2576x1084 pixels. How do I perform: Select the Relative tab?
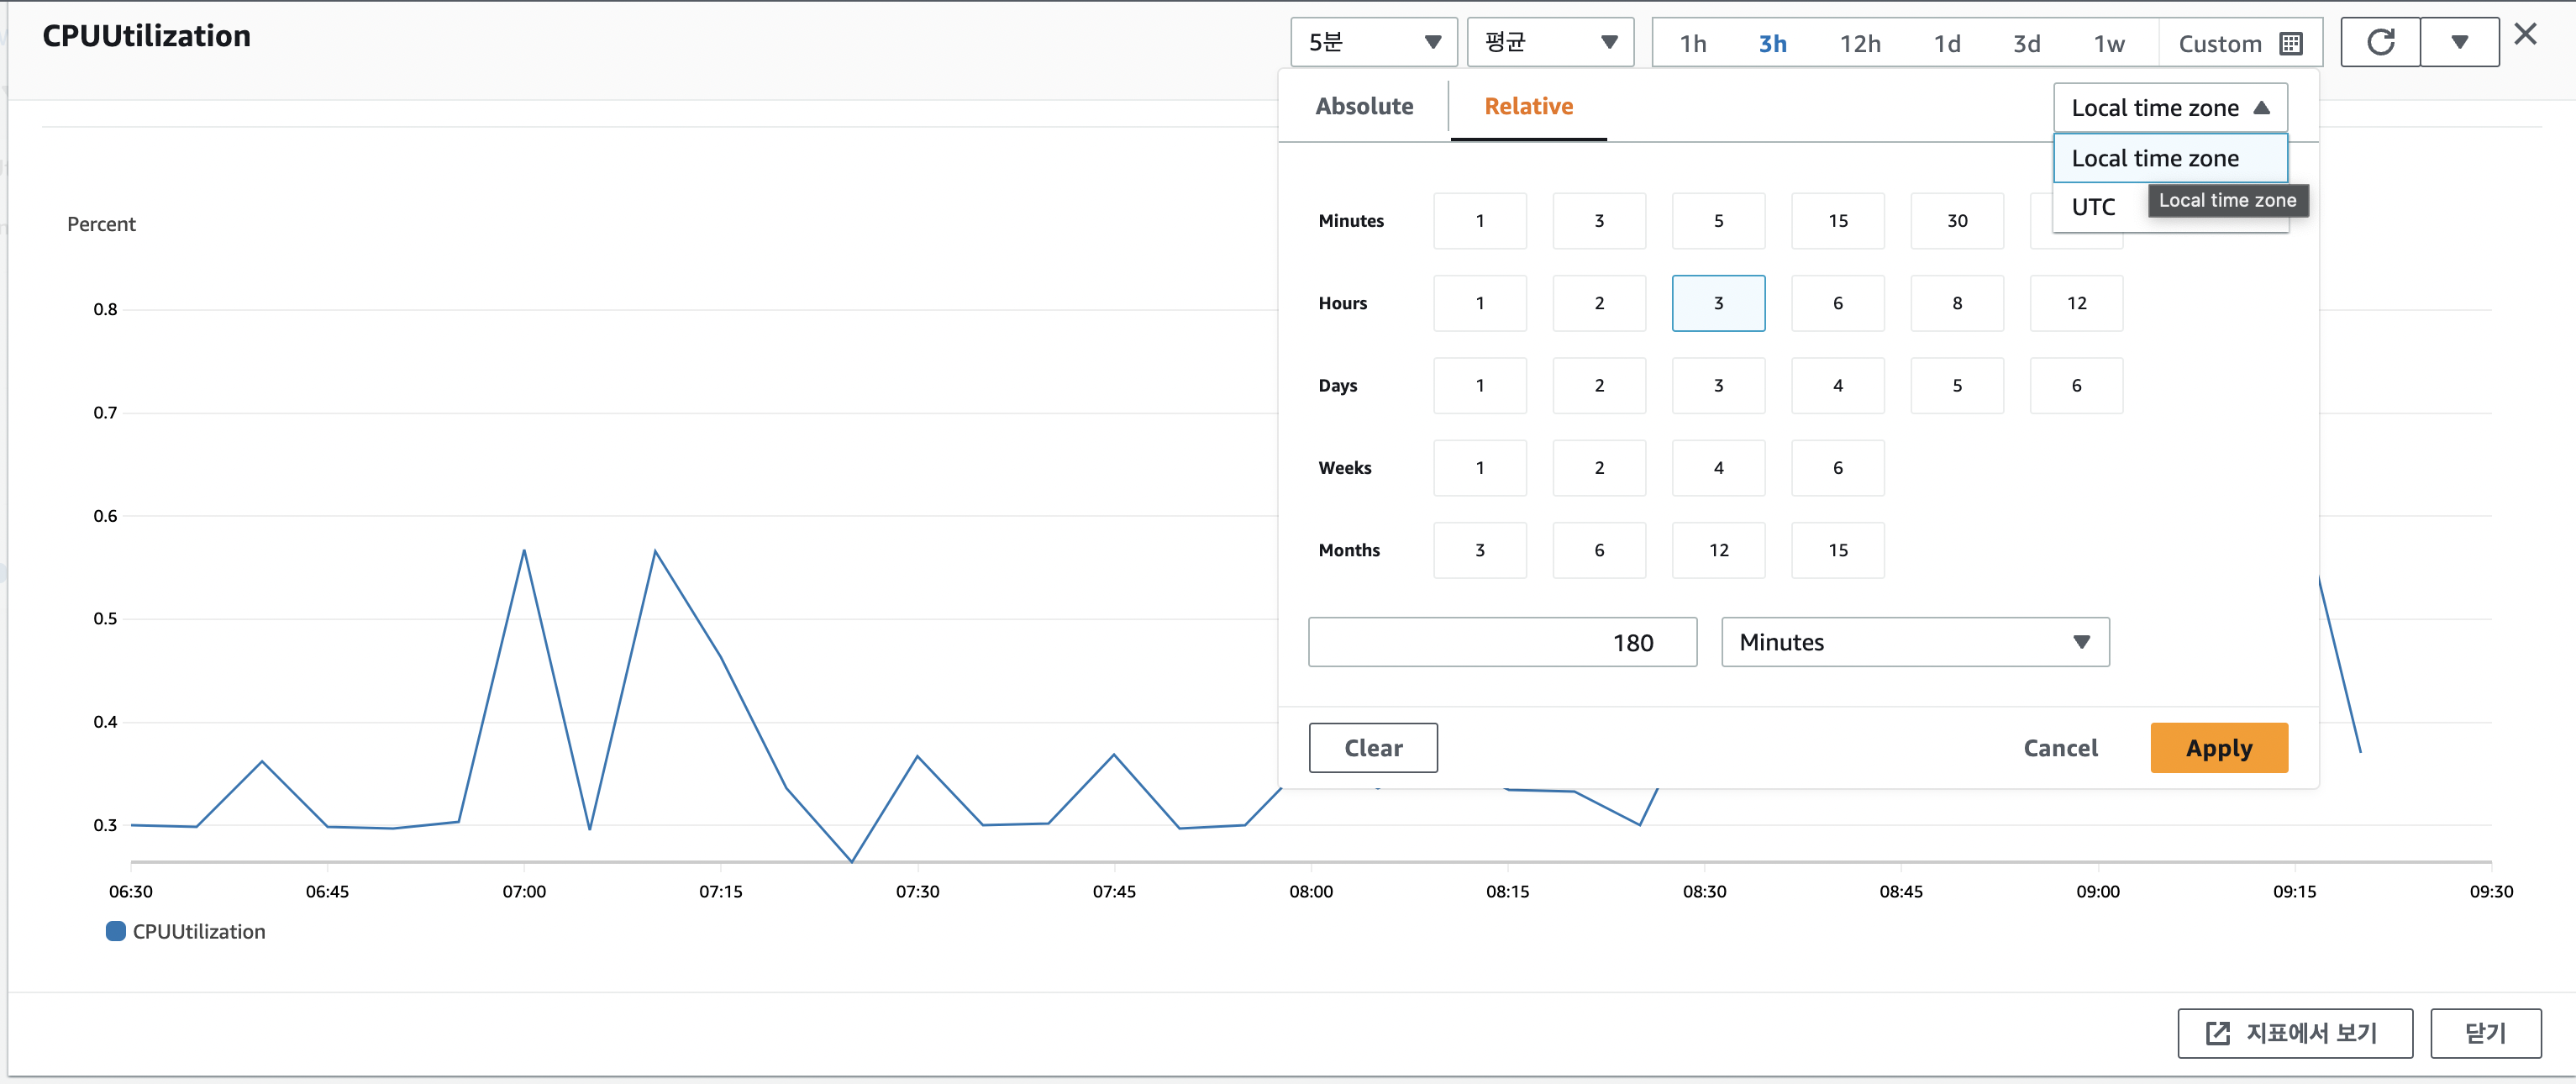1528,106
